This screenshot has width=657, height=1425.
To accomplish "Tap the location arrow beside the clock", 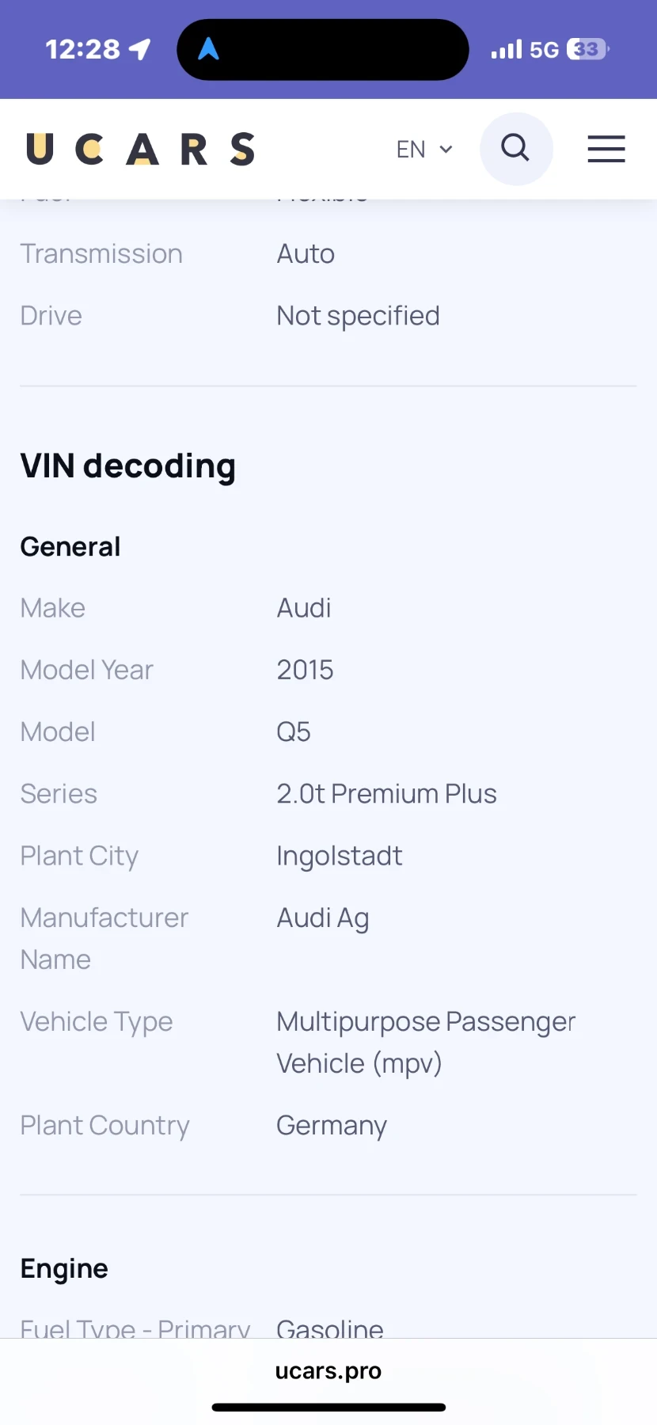I will [140, 49].
